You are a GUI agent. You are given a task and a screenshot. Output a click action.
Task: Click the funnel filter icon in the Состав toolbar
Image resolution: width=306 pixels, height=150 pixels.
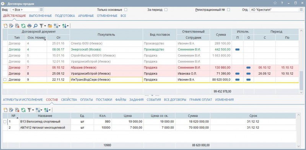coord(29,110)
